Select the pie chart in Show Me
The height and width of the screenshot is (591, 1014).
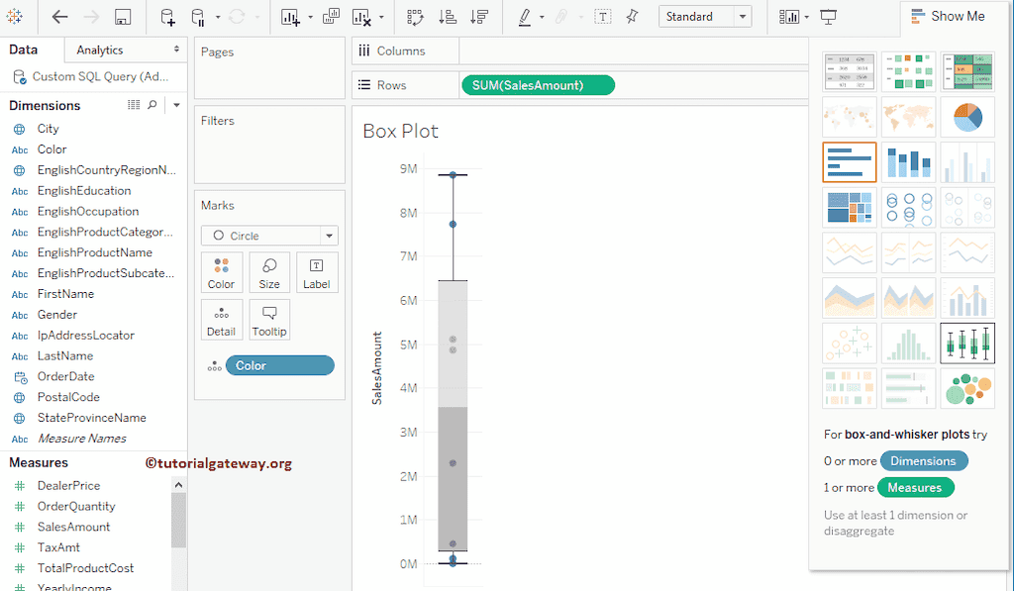966,117
